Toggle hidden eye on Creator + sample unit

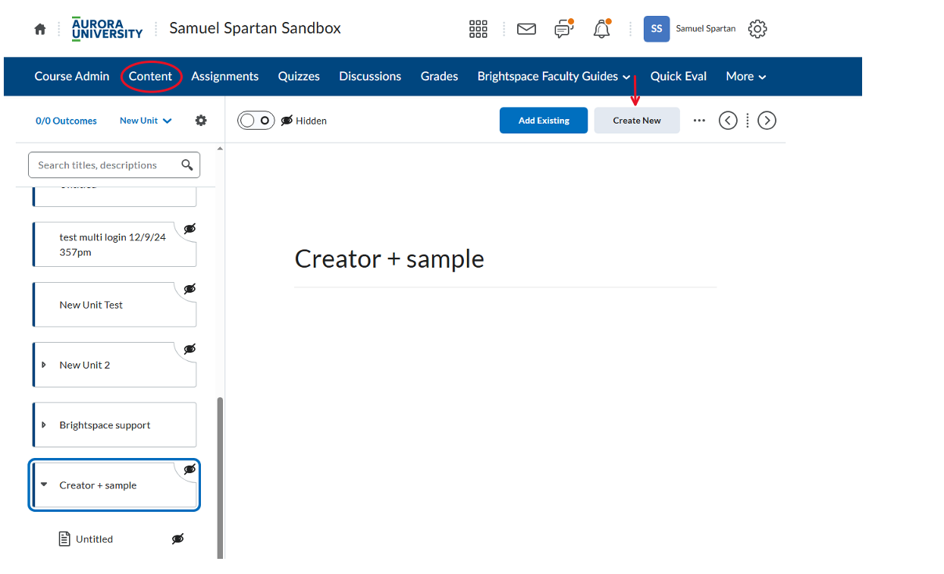tap(190, 469)
